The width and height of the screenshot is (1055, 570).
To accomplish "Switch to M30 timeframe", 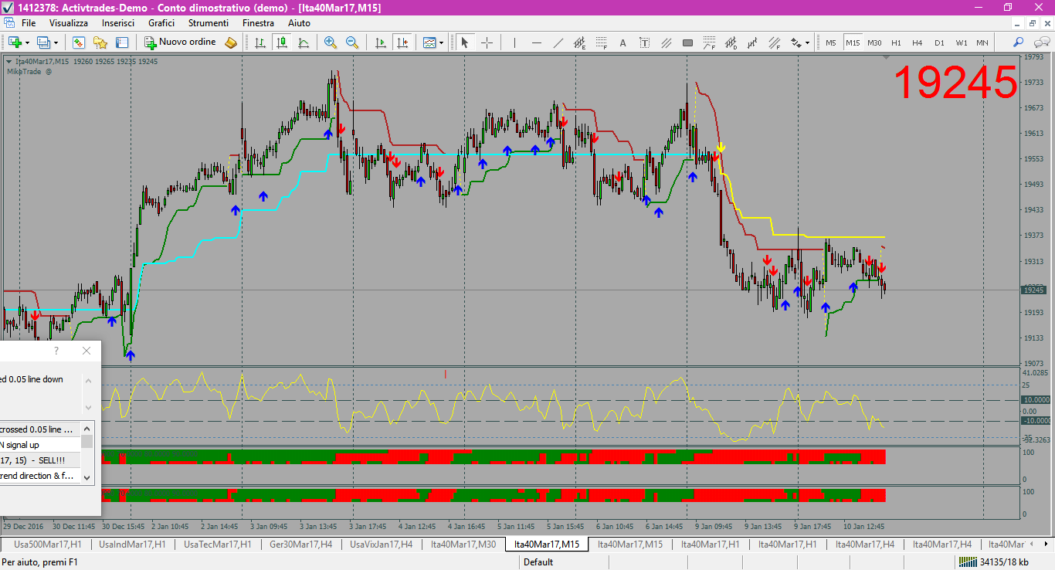I will tap(874, 42).
